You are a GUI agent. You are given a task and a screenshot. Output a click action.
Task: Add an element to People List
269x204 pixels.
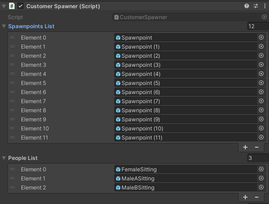(245, 197)
